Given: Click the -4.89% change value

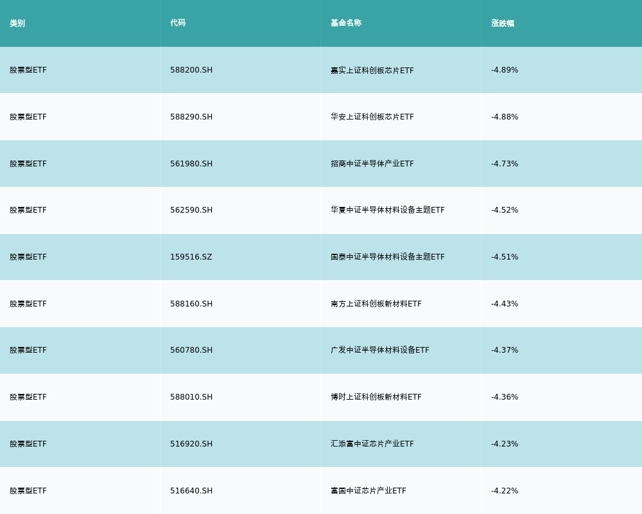Looking at the screenshot, I should coord(505,70).
